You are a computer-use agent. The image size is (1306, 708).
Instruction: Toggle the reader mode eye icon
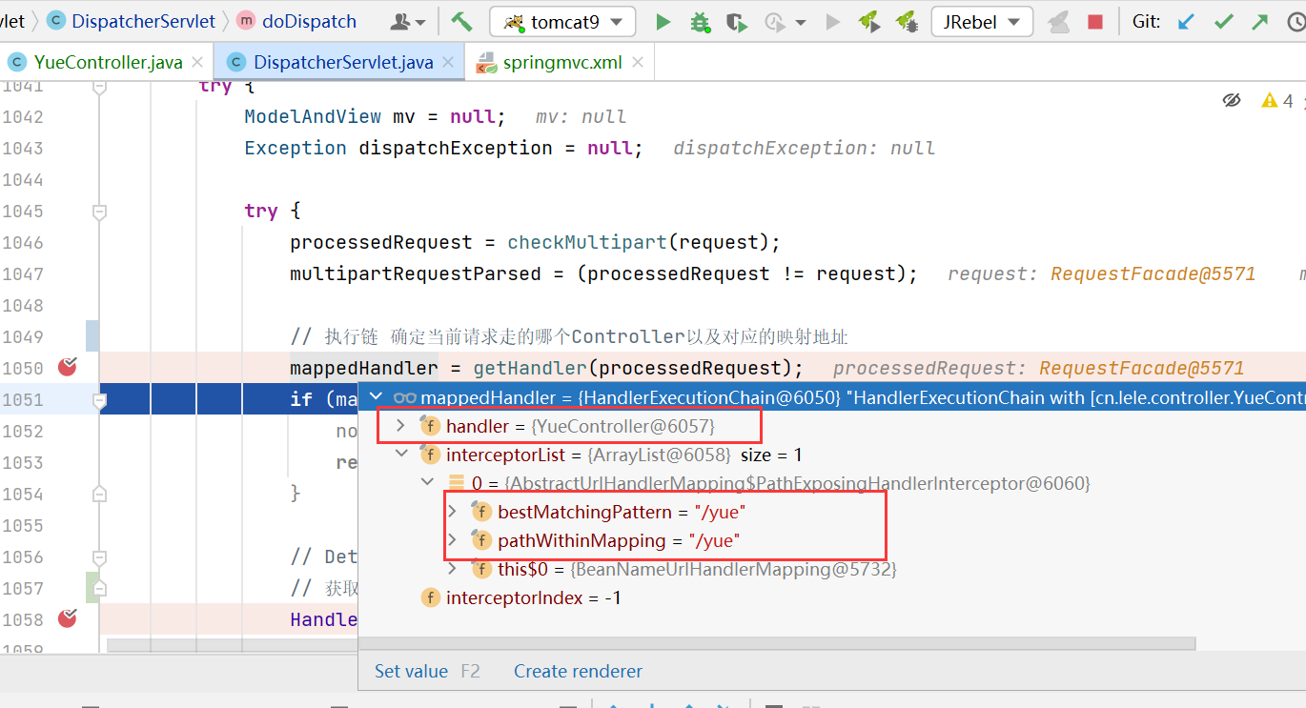(x=1232, y=100)
